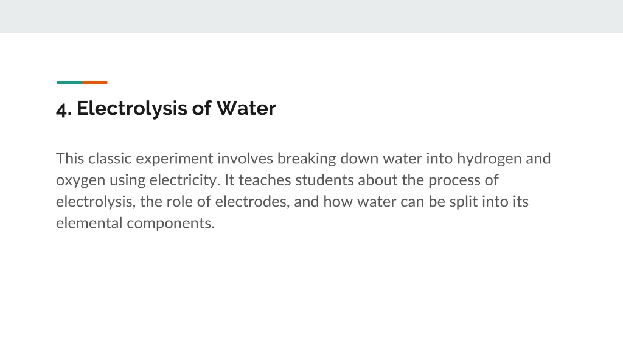Click the word 'components.' ending the paragraph

171,224
